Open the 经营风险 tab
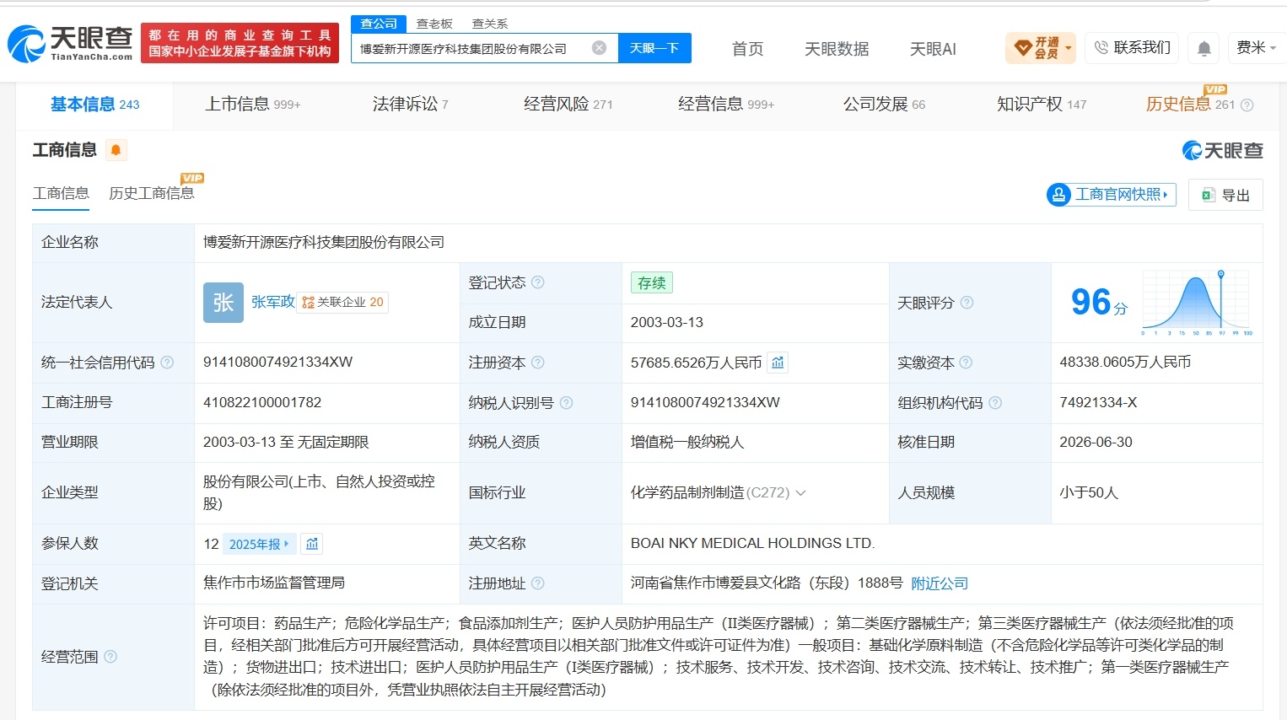Viewport: 1287px width, 720px height. point(568,105)
